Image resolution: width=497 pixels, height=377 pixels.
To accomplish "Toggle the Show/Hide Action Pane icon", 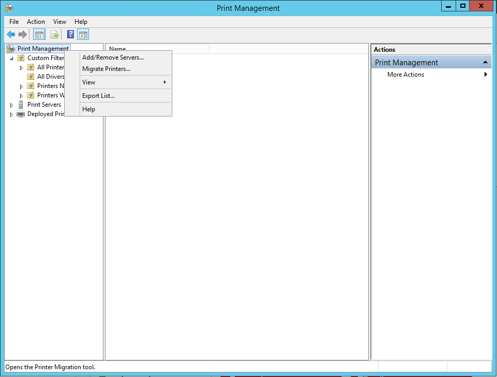I will pos(83,34).
